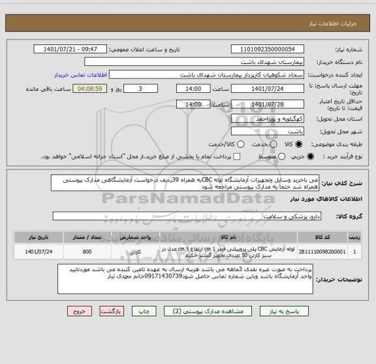Select the کالا radio button
376x364 pixels.
[298, 144]
